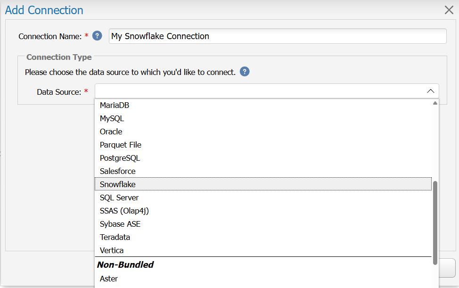Pick Sybase ASE from the list
Viewport: 459px width, 288px height.
(263, 224)
